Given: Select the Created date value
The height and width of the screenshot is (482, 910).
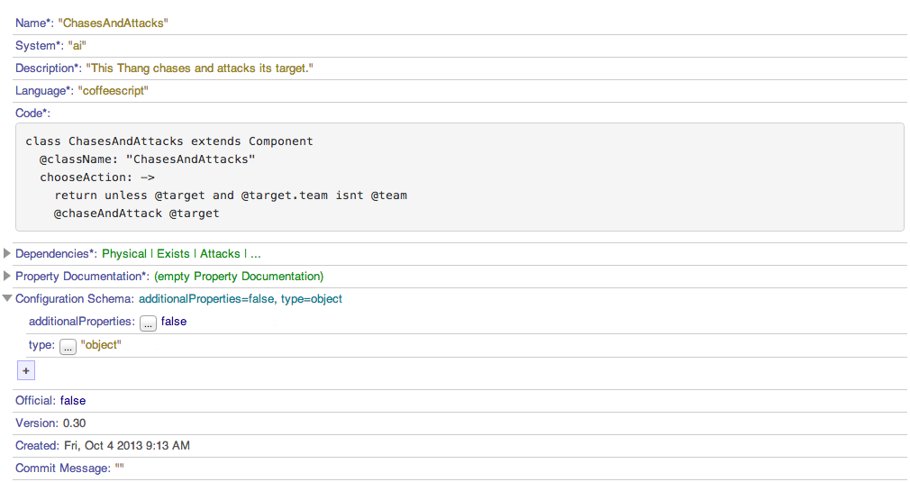Looking at the screenshot, I should [127, 446].
